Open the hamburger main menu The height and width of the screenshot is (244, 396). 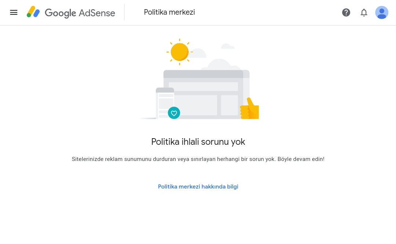point(14,12)
